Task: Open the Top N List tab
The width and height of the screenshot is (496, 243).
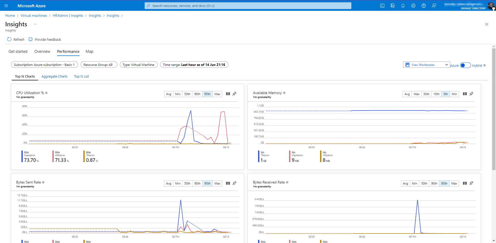Action: tap(81, 77)
